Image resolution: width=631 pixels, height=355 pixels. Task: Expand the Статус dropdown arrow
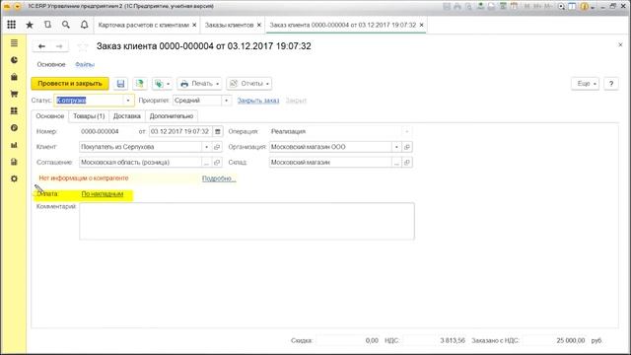coord(128,101)
